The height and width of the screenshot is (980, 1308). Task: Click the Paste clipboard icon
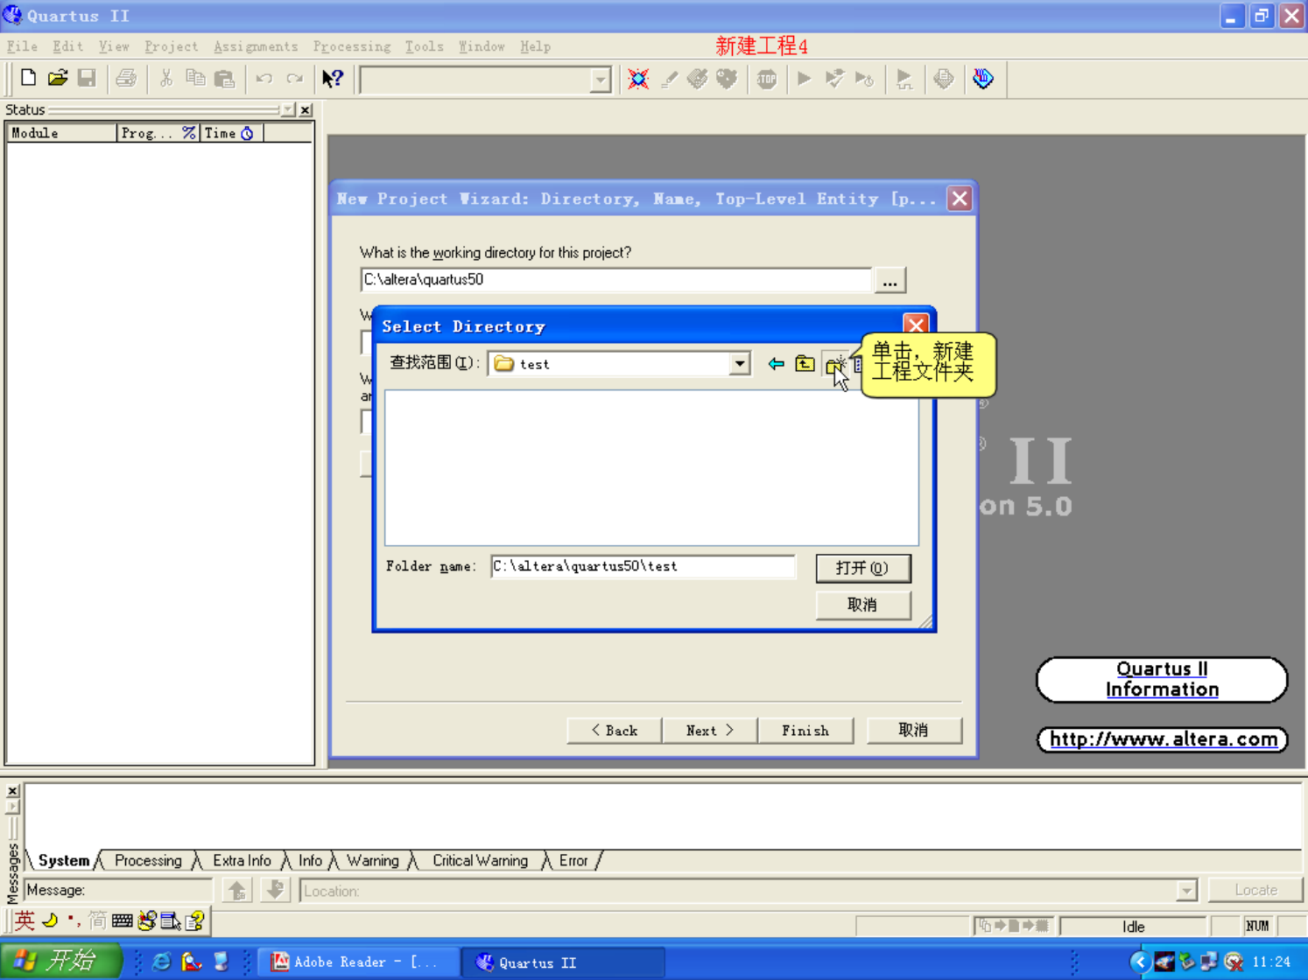point(225,79)
